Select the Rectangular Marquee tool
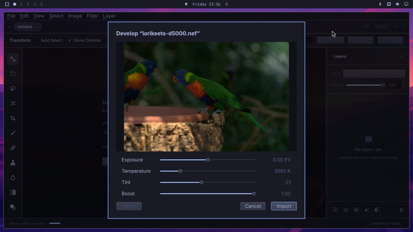Viewport: 413px width, 232px height. [13, 74]
